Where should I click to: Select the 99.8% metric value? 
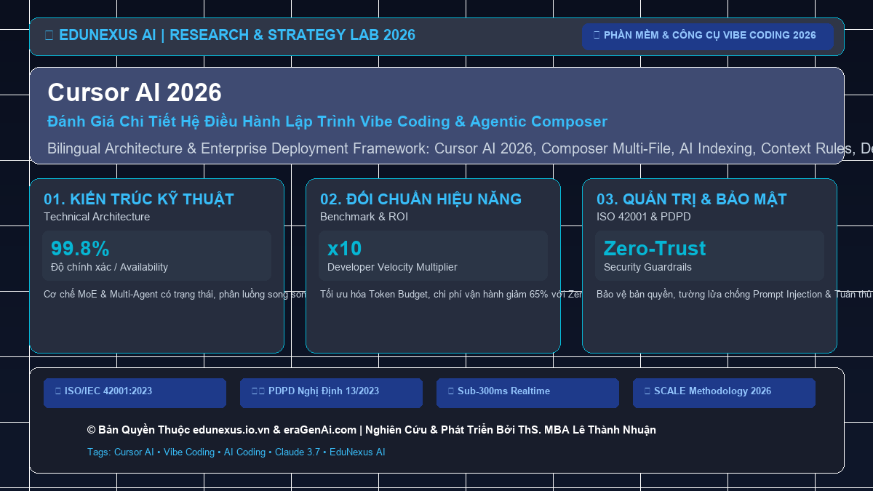pyautogui.click(x=80, y=249)
